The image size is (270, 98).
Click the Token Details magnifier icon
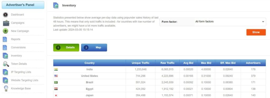6,64
